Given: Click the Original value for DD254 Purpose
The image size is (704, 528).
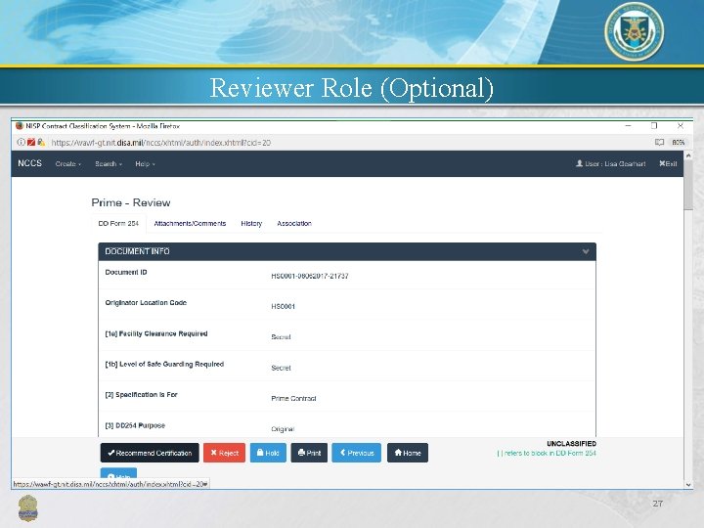Looking at the screenshot, I should 283,429.
